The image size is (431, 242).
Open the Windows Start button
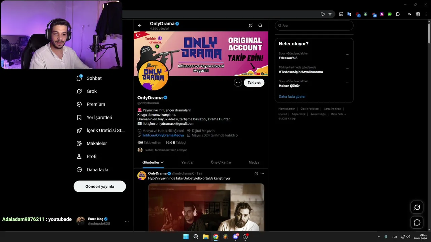point(186,237)
